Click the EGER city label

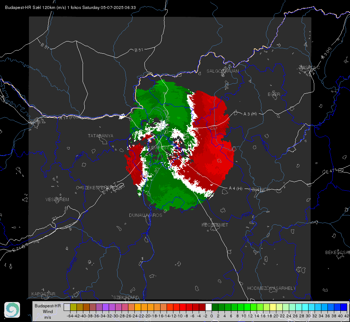[x=274, y=94]
